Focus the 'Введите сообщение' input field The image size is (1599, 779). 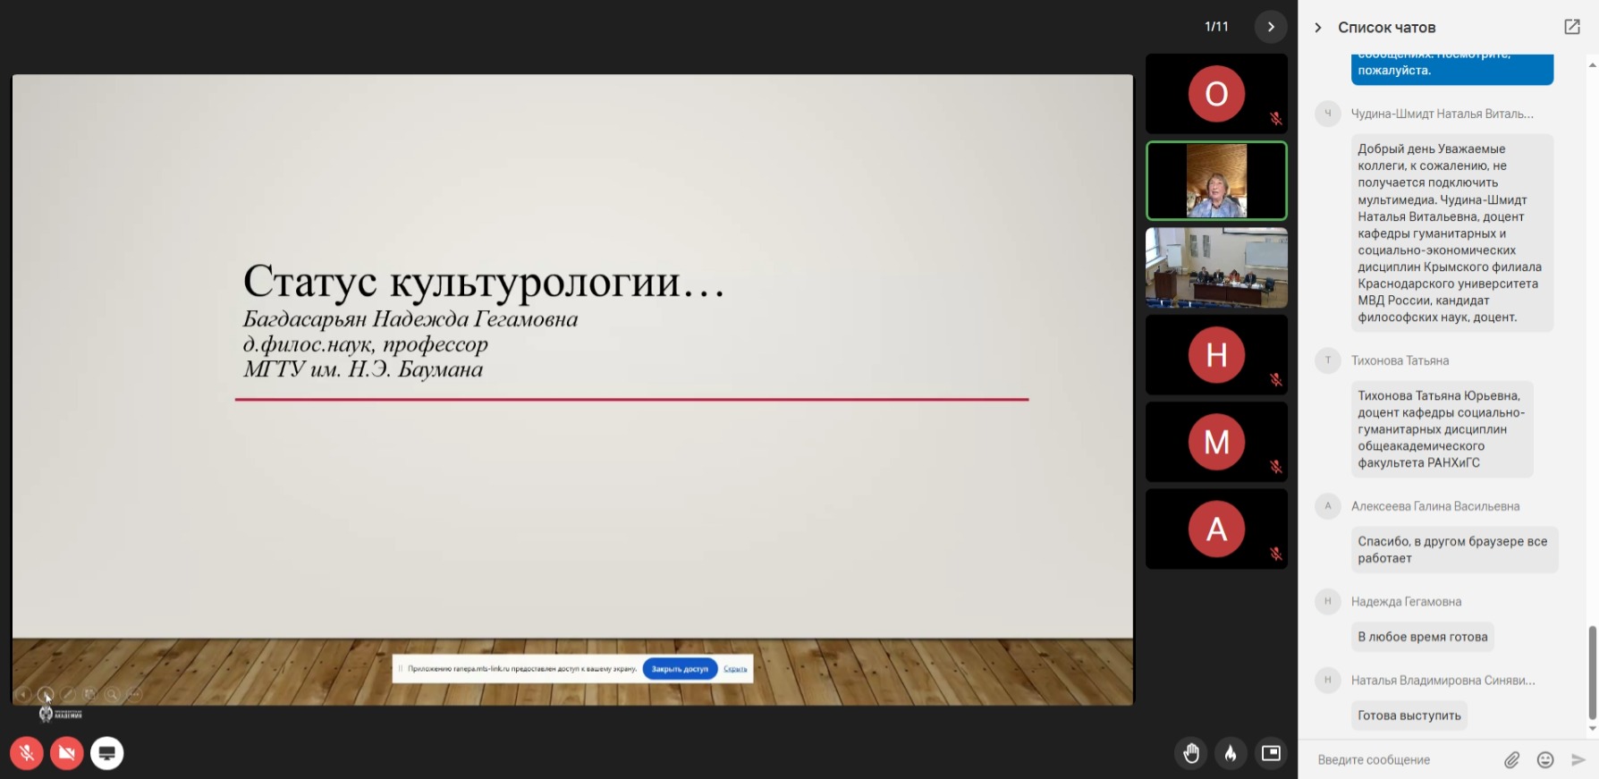[x=1404, y=759]
